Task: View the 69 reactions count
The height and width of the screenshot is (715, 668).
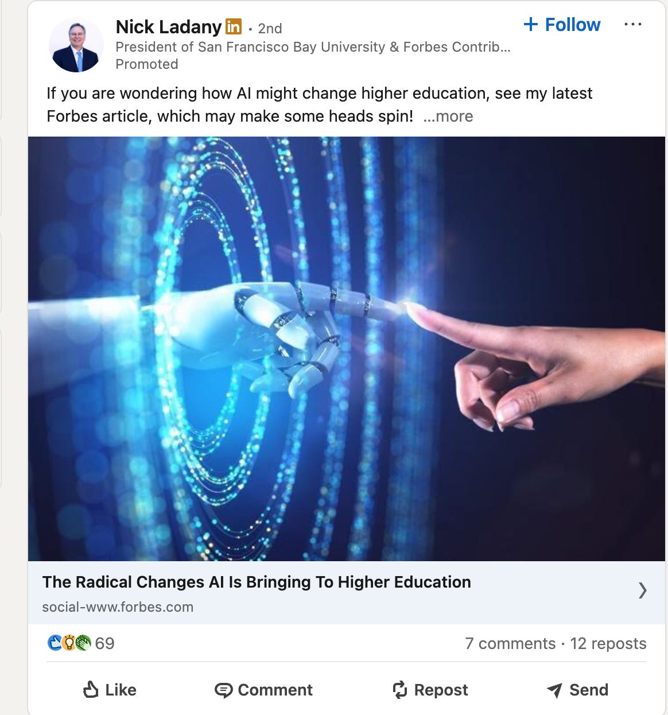Action: coord(104,643)
